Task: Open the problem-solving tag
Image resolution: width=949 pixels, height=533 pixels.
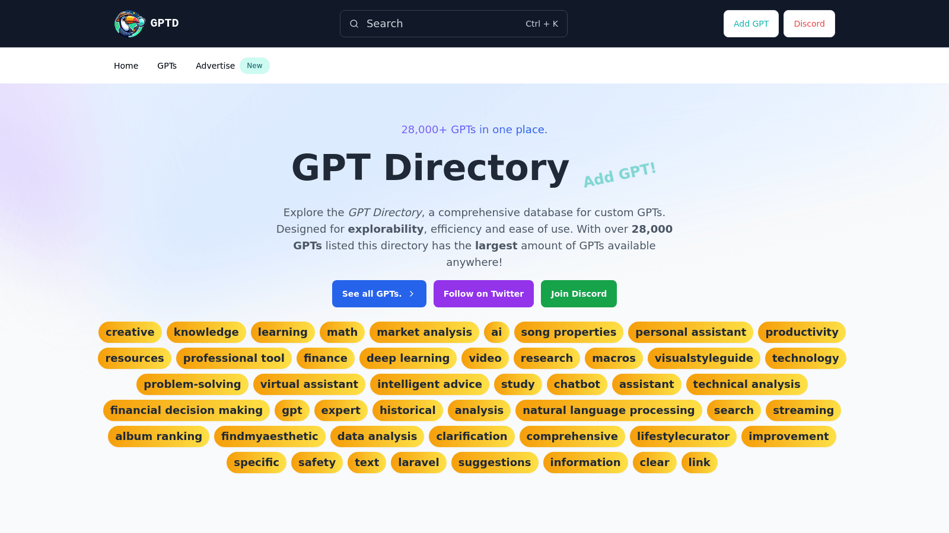Action: [192, 384]
